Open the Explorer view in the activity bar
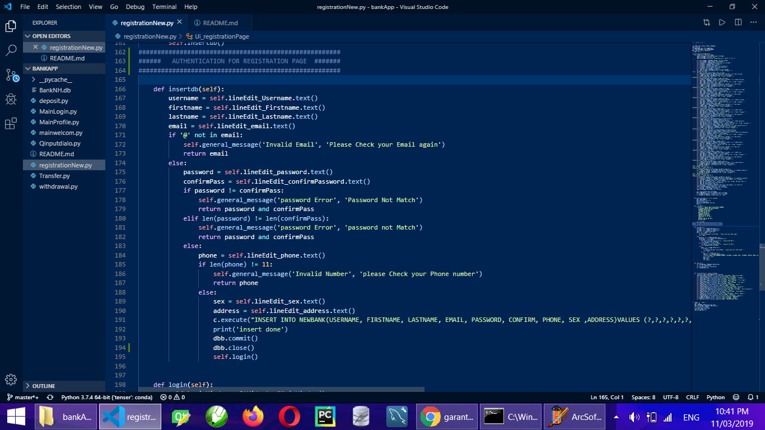This screenshot has width=765, height=430. (x=11, y=26)
